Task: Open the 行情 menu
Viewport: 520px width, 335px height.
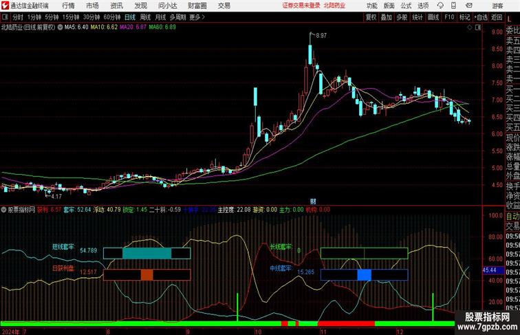Action: coord(68,6)
